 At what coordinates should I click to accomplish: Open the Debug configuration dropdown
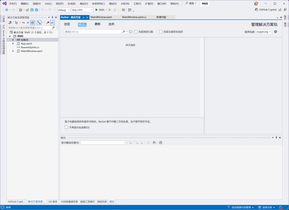coord(64,10)
